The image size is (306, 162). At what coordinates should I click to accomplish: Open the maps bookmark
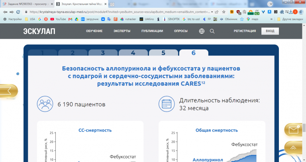[x=253, y=19]
